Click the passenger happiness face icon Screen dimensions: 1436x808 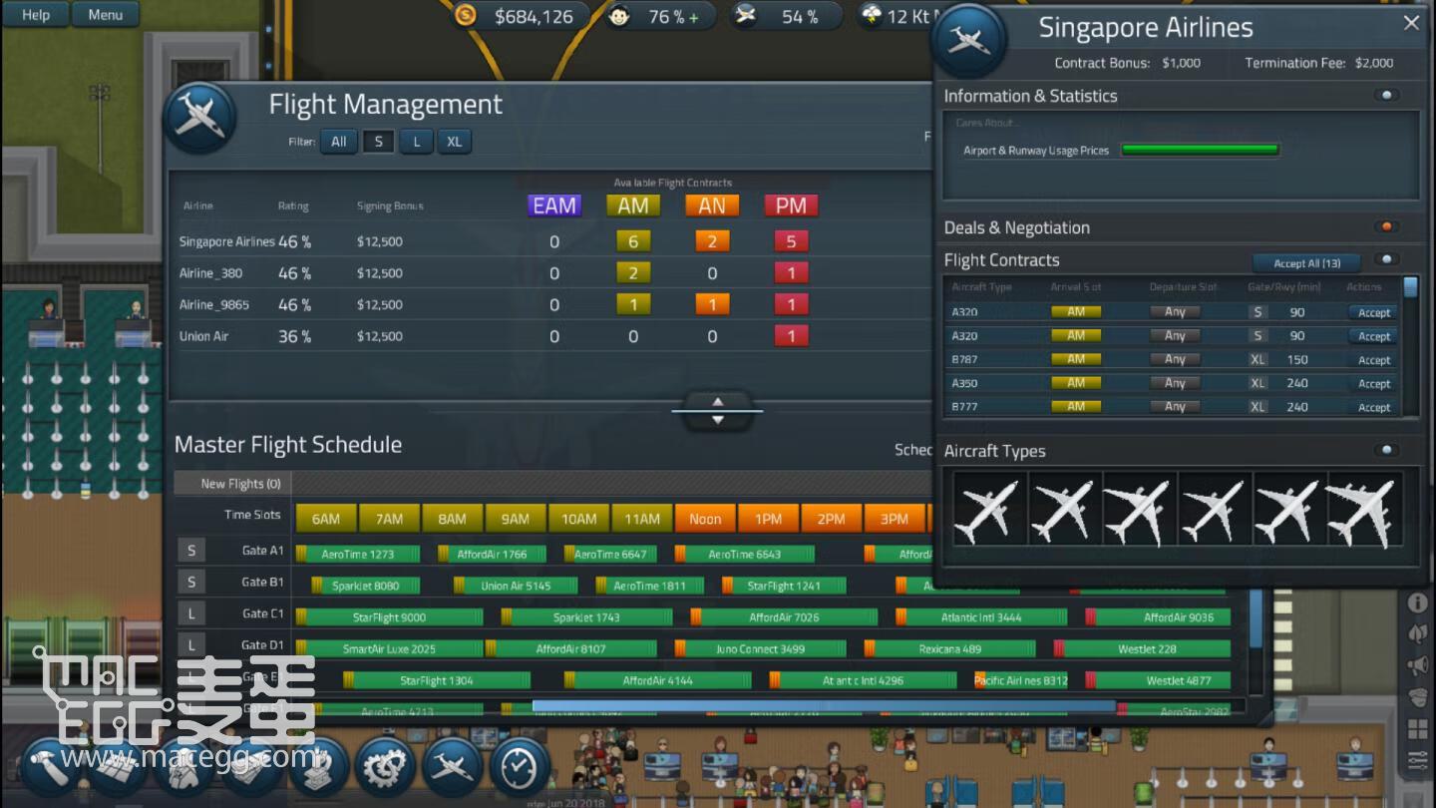click(619, 16)
